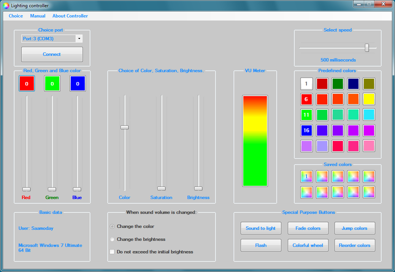Screen dimensions: 395x272
Task: Click the Colorful wheel button
Action: point(308,245)
